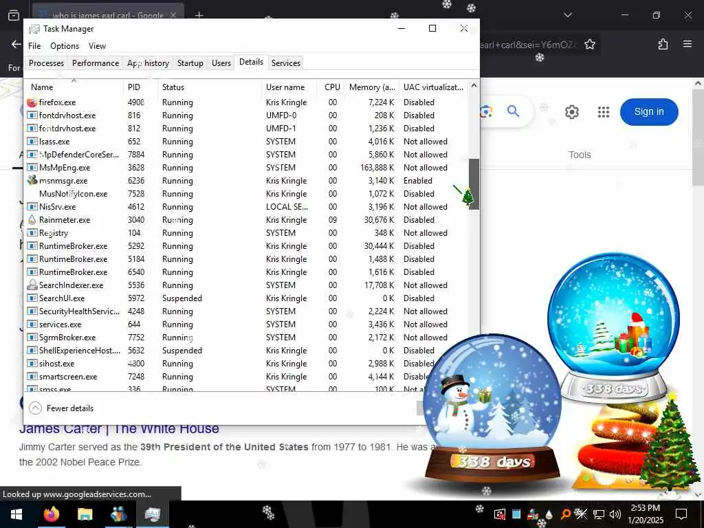The height and width of the screenshot is (528, 704).
Task: Sort by the Memory column header
Action: coord(372,87)
